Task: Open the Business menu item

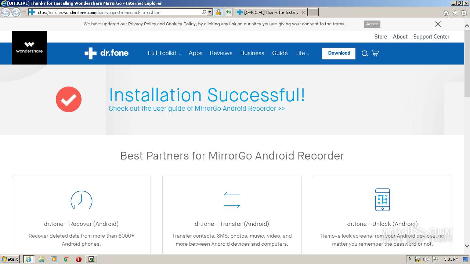Action: tap(252, 53)
